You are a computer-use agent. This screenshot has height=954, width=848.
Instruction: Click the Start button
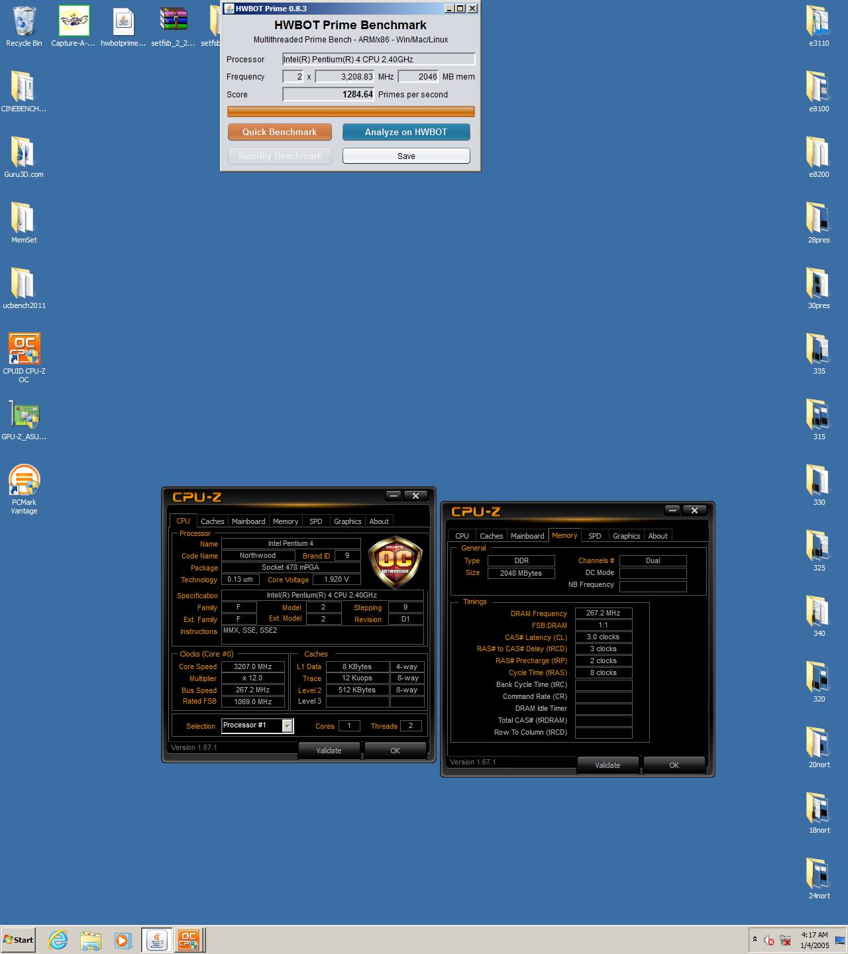click(19, 939)
